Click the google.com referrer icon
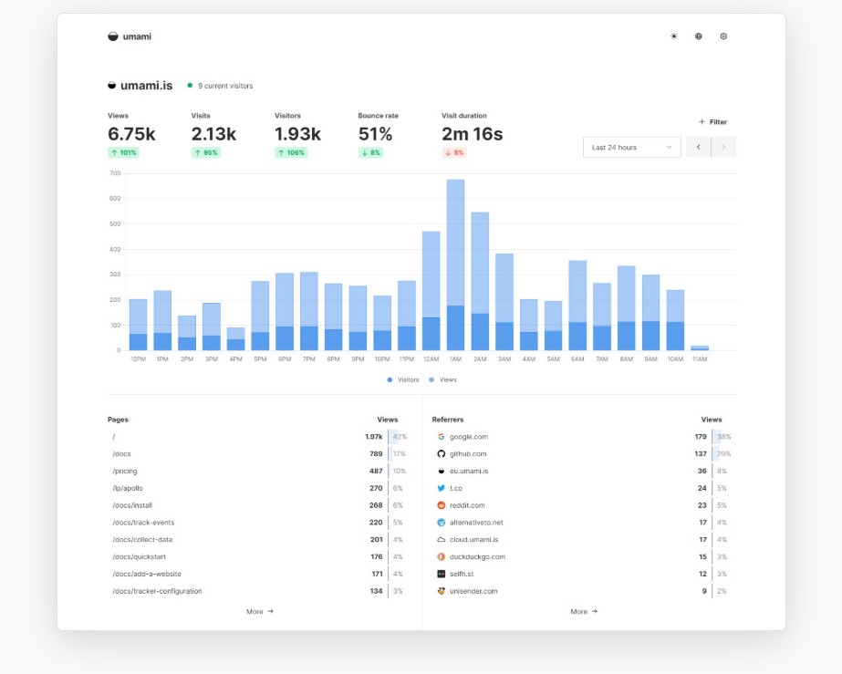The height and width of the screenshot is (674, 842). (441, 437)
